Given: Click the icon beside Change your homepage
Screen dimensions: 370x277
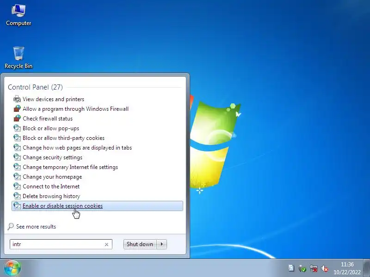Looking at the screenshot, I should [x=17, y=176].
